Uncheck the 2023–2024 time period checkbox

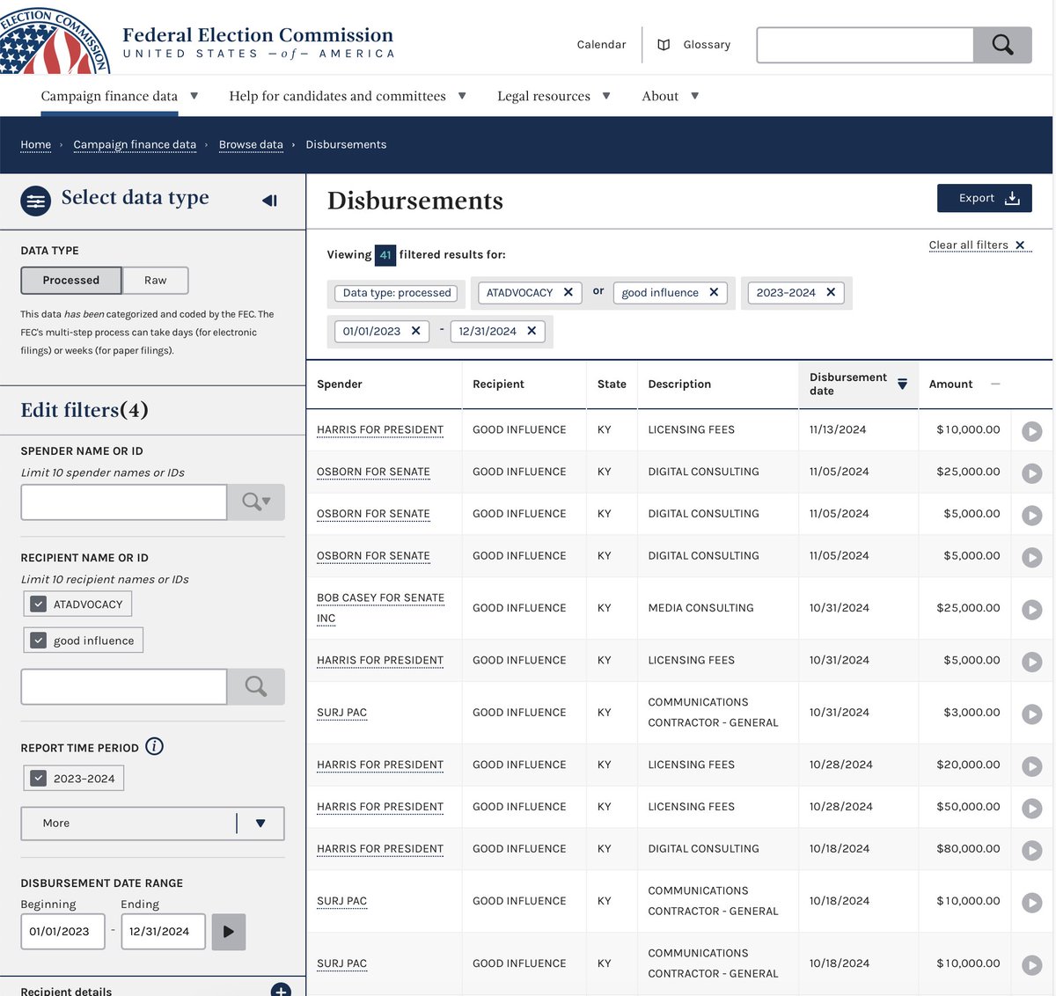[38, 778]
